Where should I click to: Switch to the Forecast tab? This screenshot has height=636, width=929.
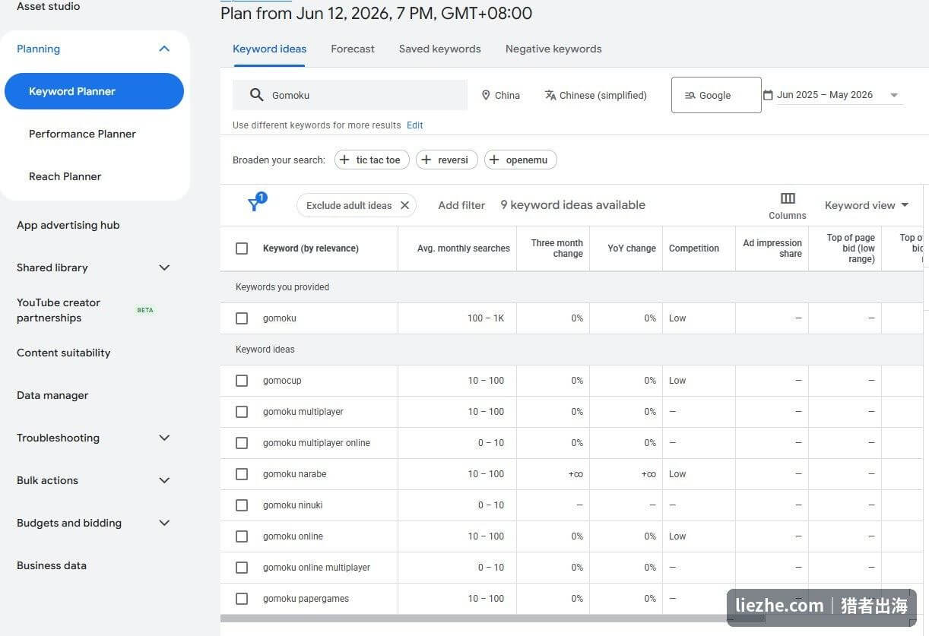(353, 49)
